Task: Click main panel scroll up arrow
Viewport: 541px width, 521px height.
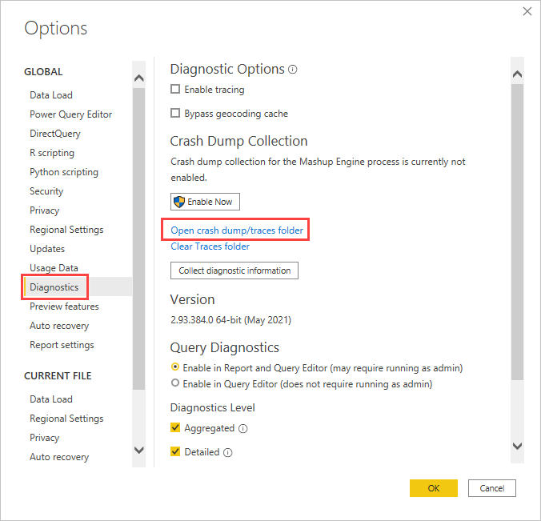Action: [x=516, y=74]
